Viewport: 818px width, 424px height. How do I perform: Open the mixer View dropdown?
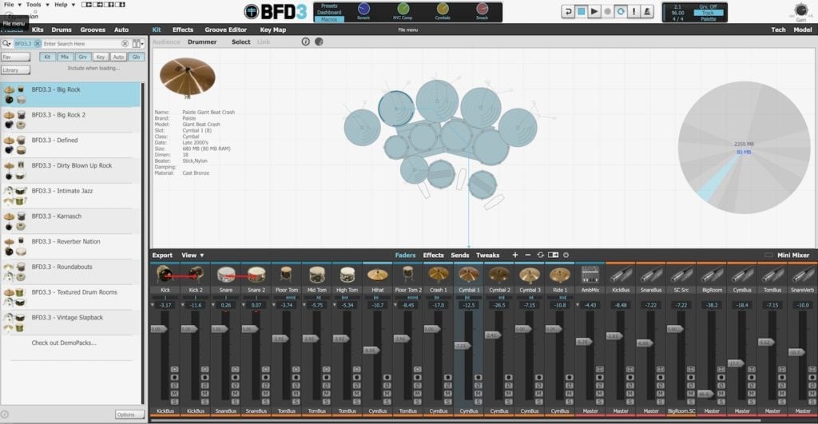(193, 255)
